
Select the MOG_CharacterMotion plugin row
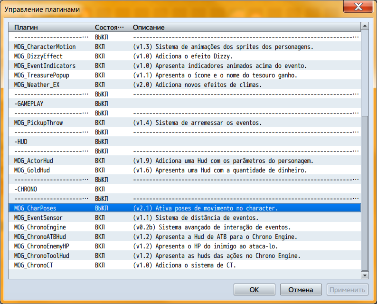[45, 47]
